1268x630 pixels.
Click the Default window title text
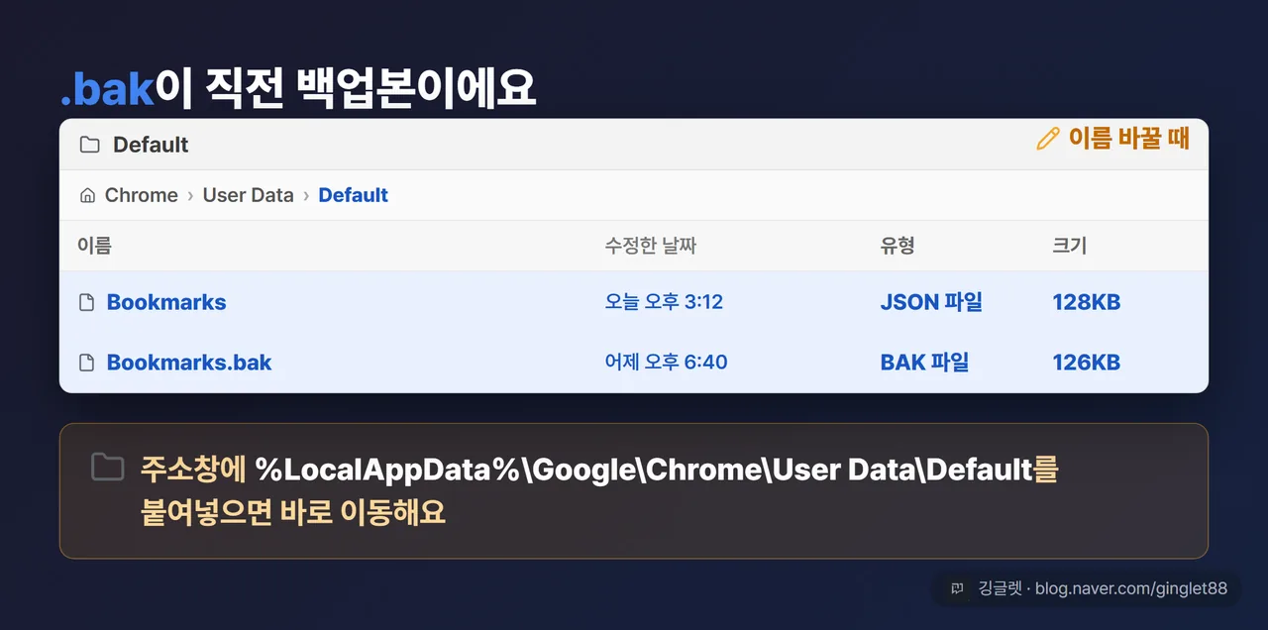click(151, 145)
